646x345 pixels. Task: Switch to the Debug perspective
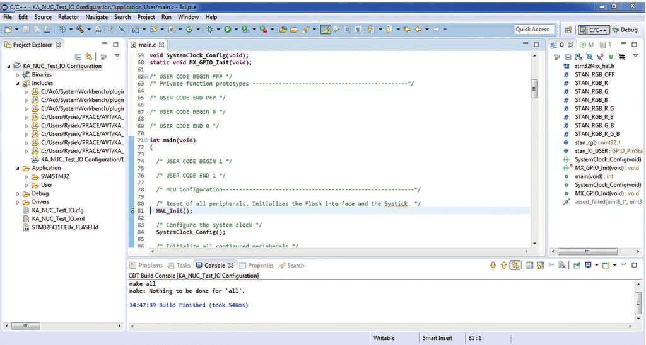[625, 30]
